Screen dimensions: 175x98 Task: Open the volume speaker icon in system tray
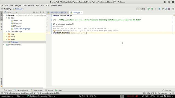[161, 96]
